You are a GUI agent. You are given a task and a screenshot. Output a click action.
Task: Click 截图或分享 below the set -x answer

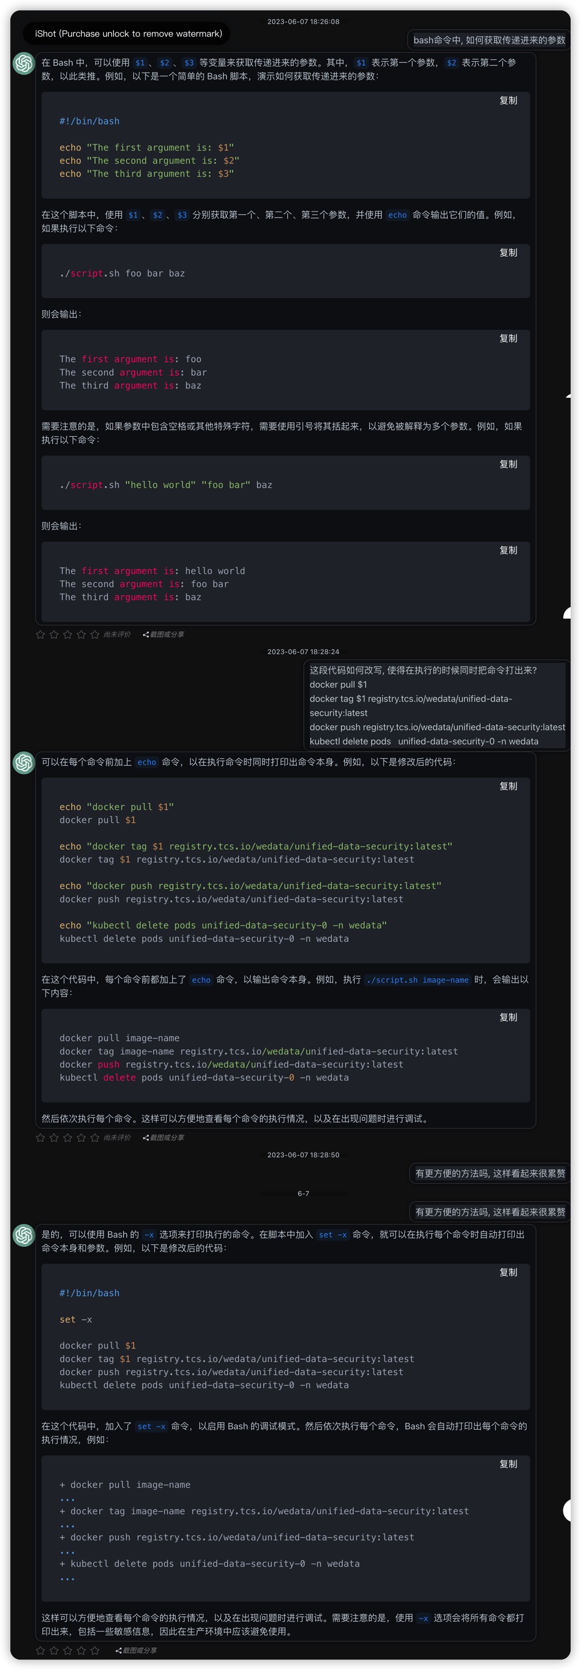tap(137, 1650)
